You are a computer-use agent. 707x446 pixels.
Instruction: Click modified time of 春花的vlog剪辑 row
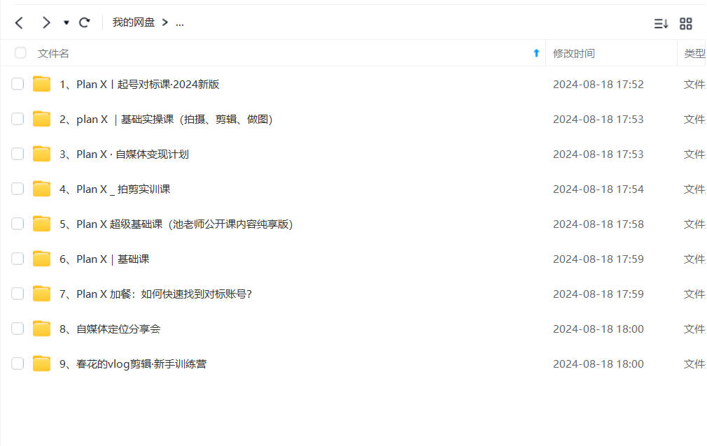pyautogui.click(x=598, y=364)
